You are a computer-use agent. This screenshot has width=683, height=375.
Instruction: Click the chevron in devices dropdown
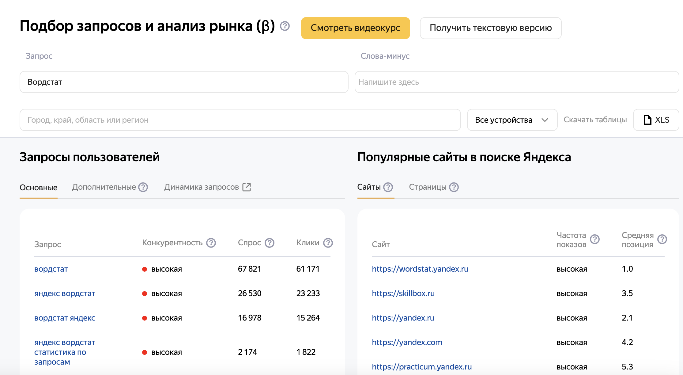(545, 120)
